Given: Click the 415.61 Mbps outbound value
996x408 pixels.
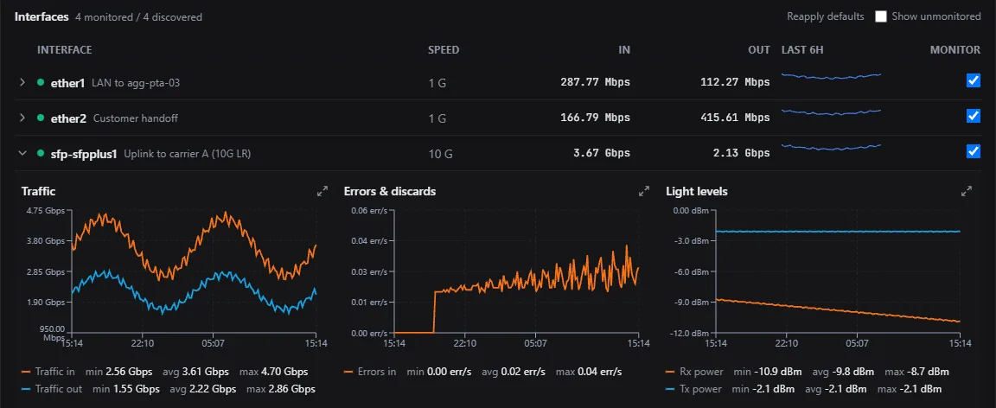Looking at the screenshot, I should click(x=735, y=118).
